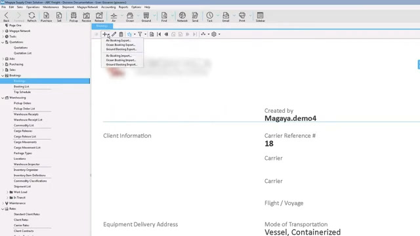Open dropdown arrow beside blue actions icon

point(135,34)
